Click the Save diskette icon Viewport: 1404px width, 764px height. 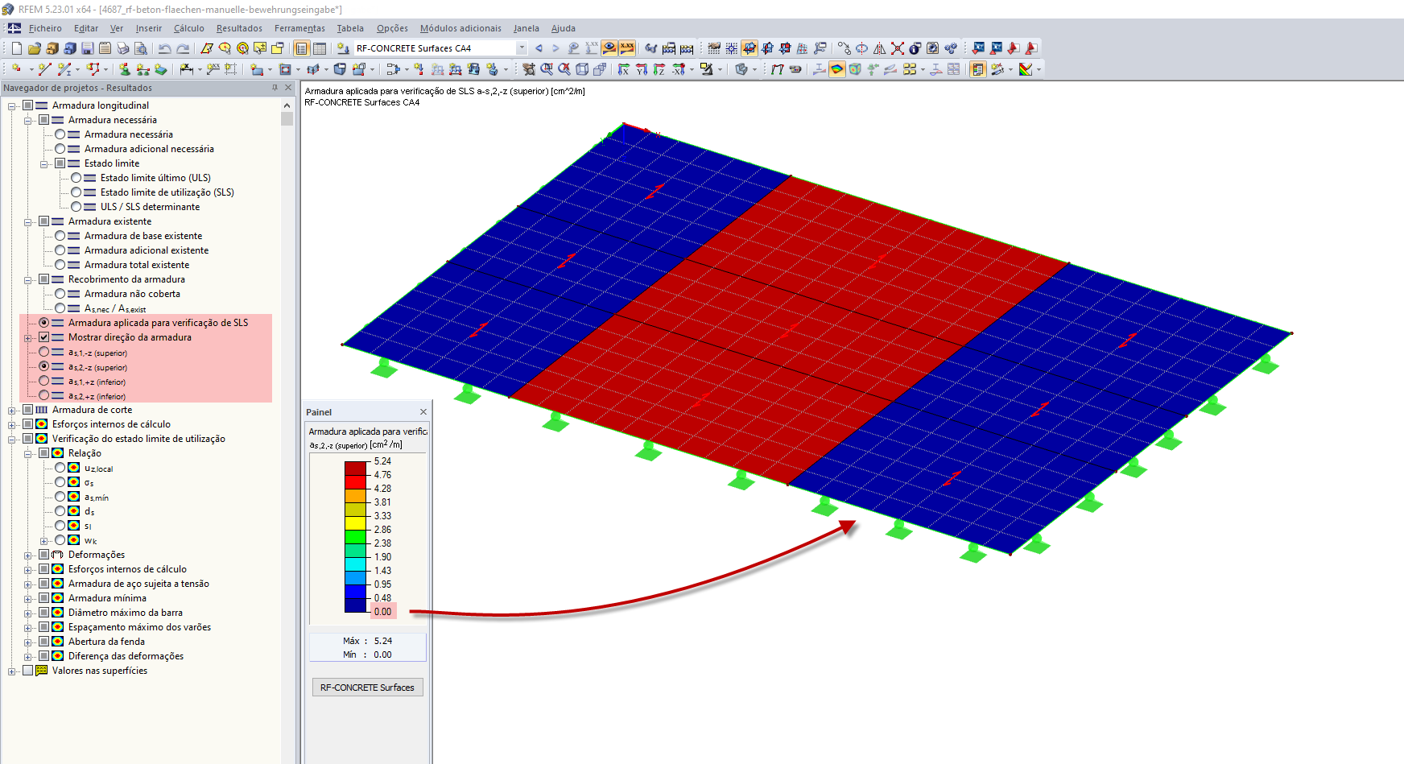(x=87, y=48)
